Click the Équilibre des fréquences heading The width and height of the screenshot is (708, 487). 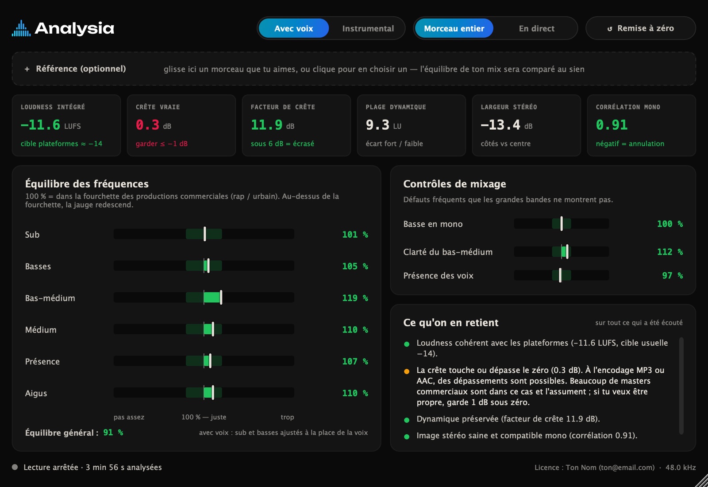87,184
